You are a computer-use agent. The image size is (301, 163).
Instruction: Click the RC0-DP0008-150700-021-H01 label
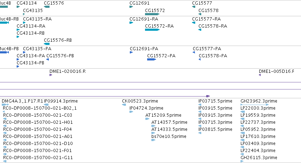point(38,122)
